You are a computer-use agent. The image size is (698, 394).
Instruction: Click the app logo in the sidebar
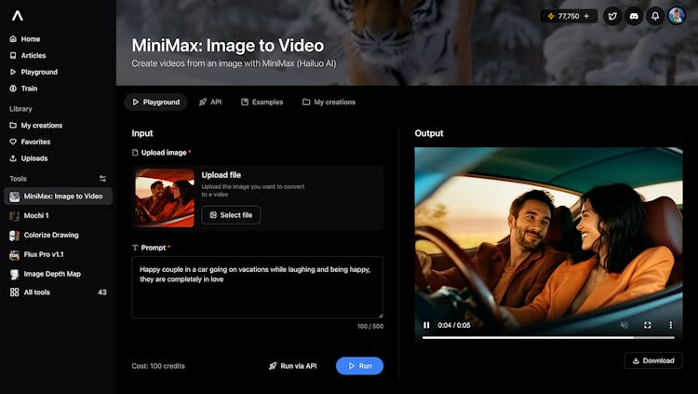tap(18, 16)
